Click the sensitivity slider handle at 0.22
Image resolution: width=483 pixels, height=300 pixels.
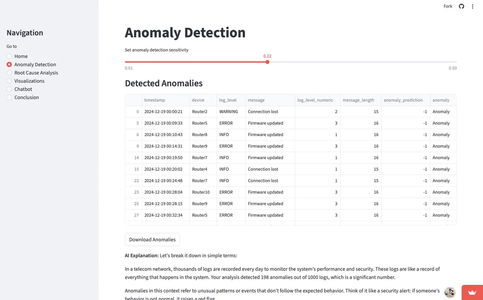(267, 62)
